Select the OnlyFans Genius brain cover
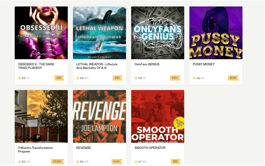The width and height of the screenshot is (265, 166). tap(158, 33)
